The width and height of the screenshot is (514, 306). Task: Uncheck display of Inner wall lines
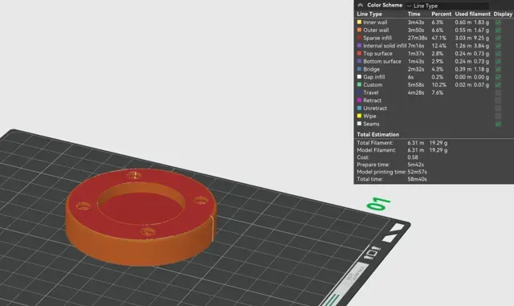coord(498,22)
